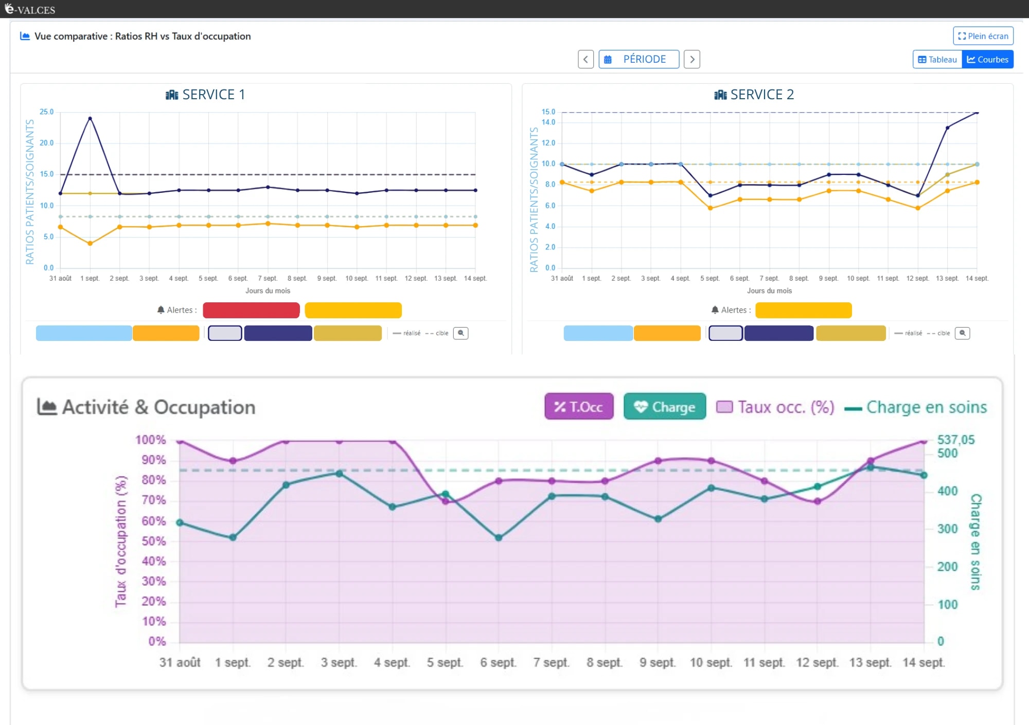Toggle orange legend series in Service 2
Image resolution: width=1029 pixels, height=725 pixels.
pyautogui.click(x=667, y=333)
